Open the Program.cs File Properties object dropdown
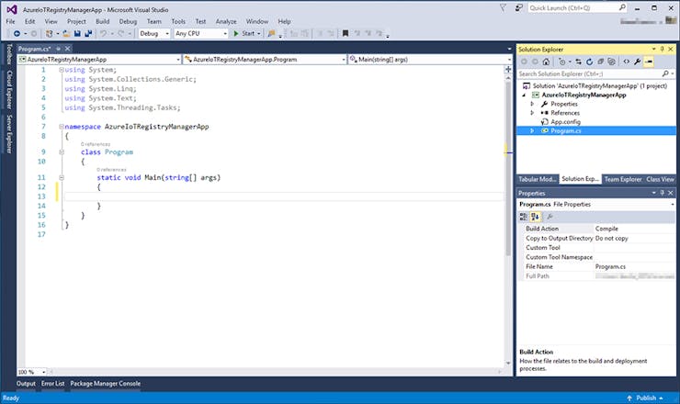 click(673, 204)
